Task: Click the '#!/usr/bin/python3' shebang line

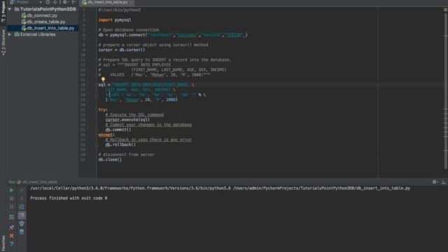Action: point(120,10)
